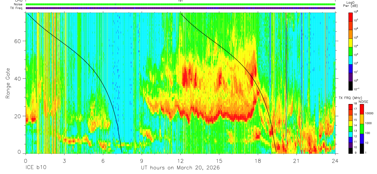This screenshot has width=377, height=174.
Task: Click the '191' CPID value
Action: point(180,1)
